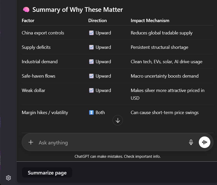This screenshot has height=185, width=217.
Task: Click the plus attach icon in prompt box
Action: click(x=31, y=142)
